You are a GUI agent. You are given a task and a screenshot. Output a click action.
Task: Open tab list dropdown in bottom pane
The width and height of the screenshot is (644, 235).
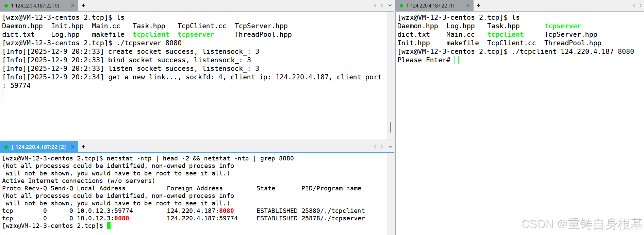click(x=390, y=147)
